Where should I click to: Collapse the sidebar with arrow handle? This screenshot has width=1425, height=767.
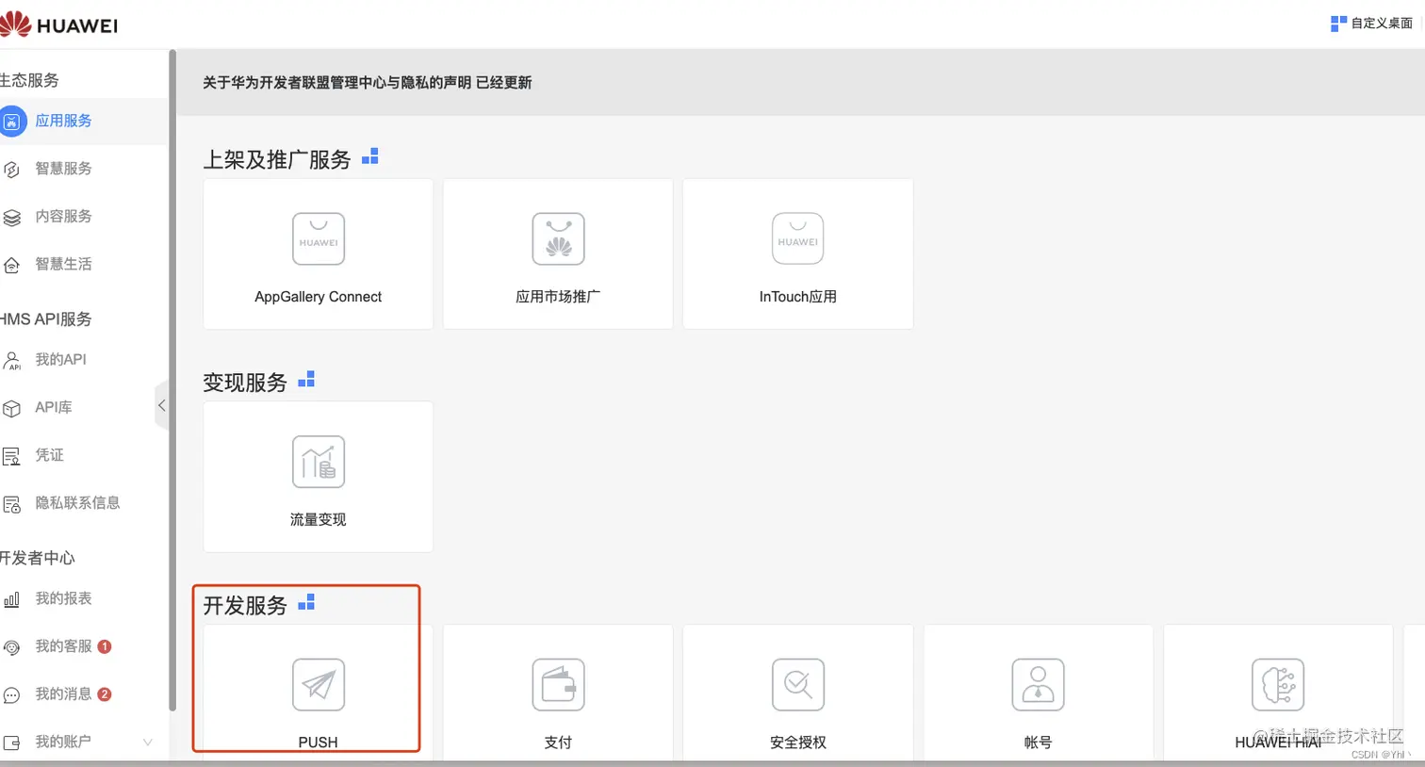[161, 405]
